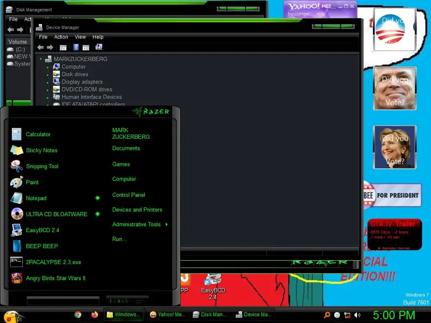Screen dimensions: 431x323
Task: Click Run... in the start menu
Action: pyautogui.click(x=119, y=239)
